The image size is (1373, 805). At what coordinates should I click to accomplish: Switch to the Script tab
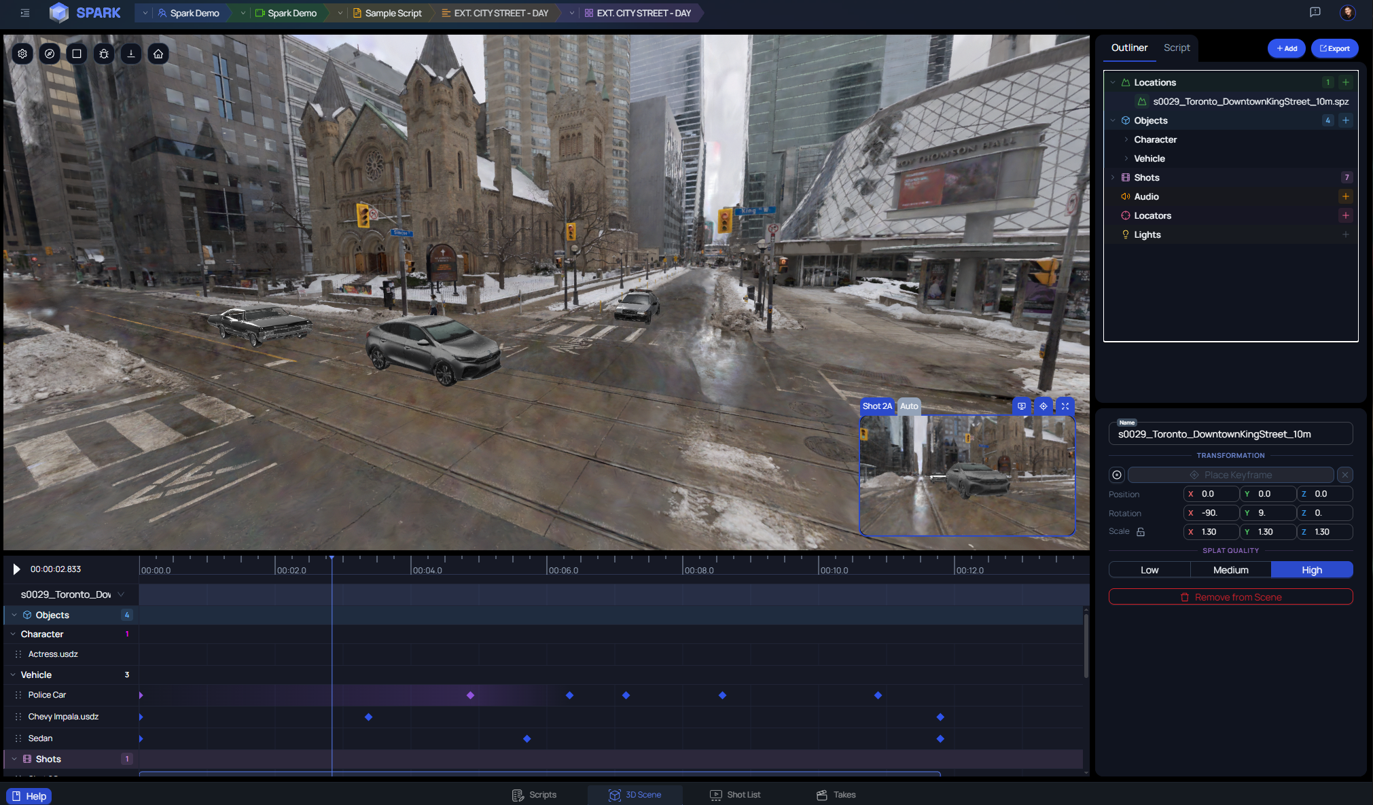[1177, 48]
